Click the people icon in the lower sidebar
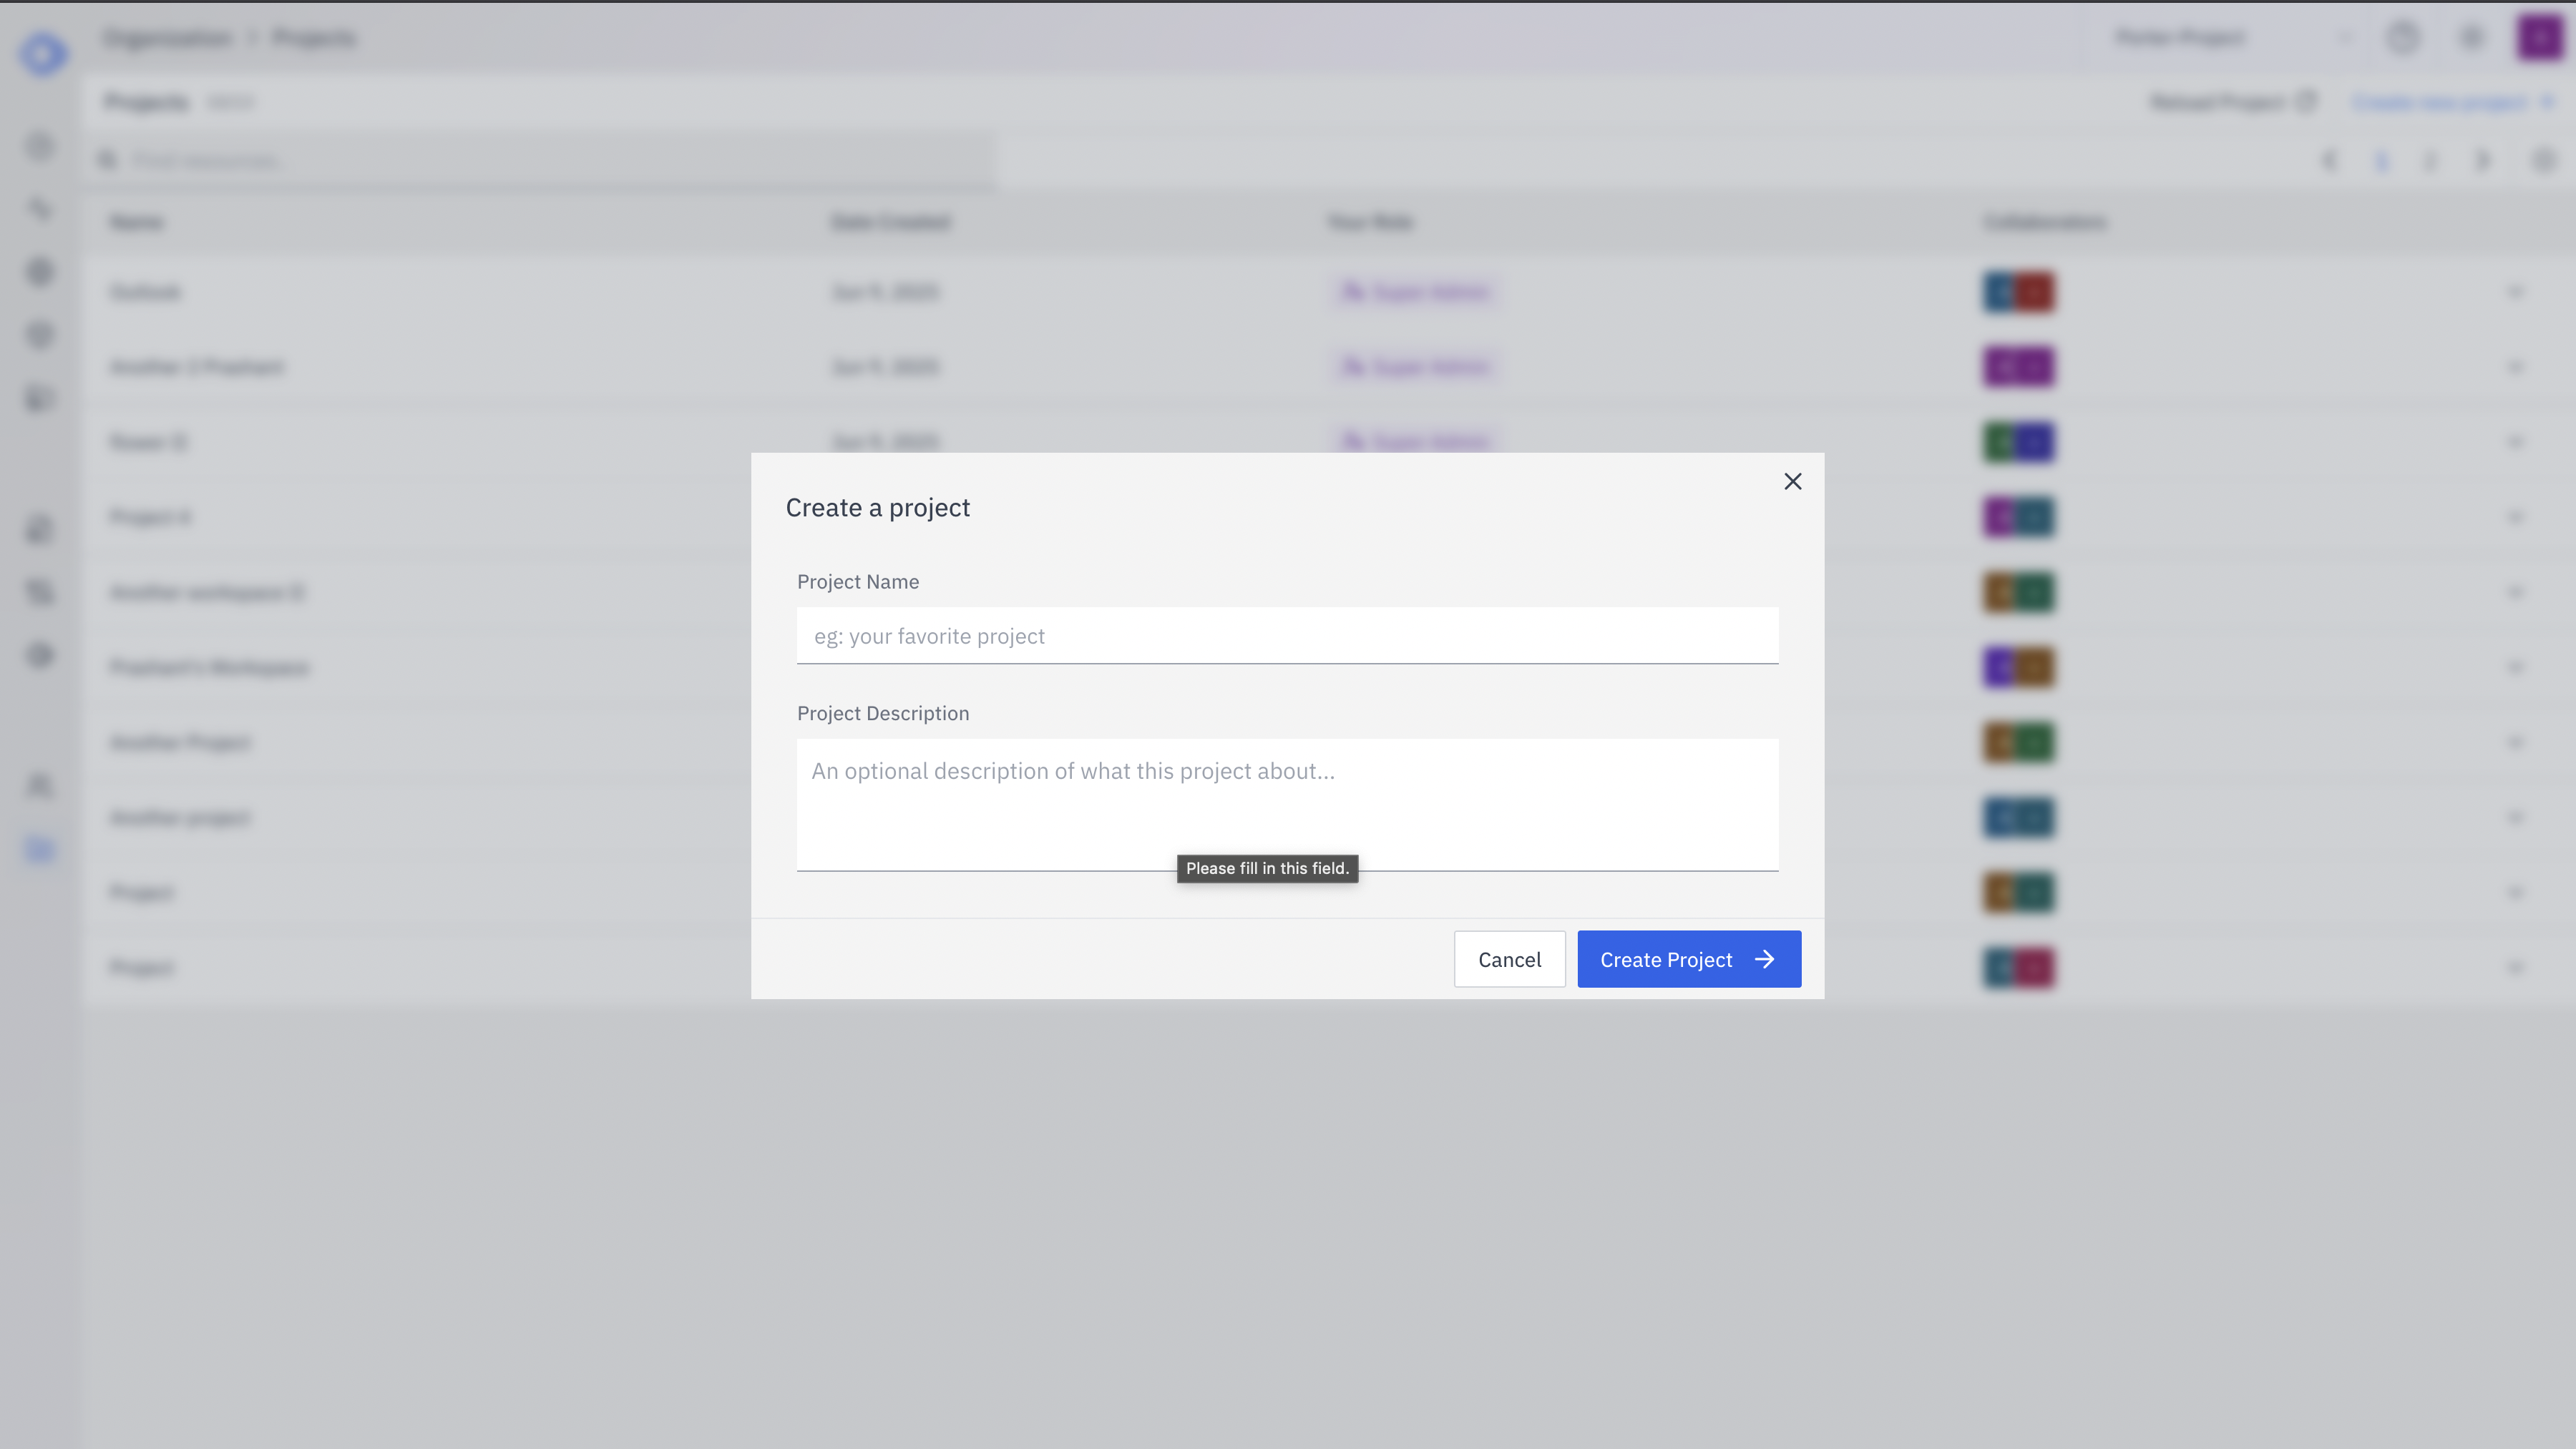The image size is (2576, 1449). point(40,787)
